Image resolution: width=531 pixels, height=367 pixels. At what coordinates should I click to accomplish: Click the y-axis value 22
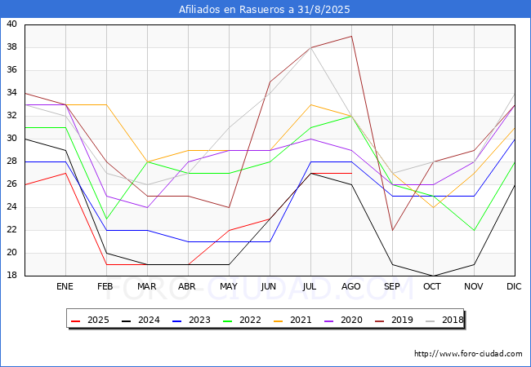tap(12, 230)
